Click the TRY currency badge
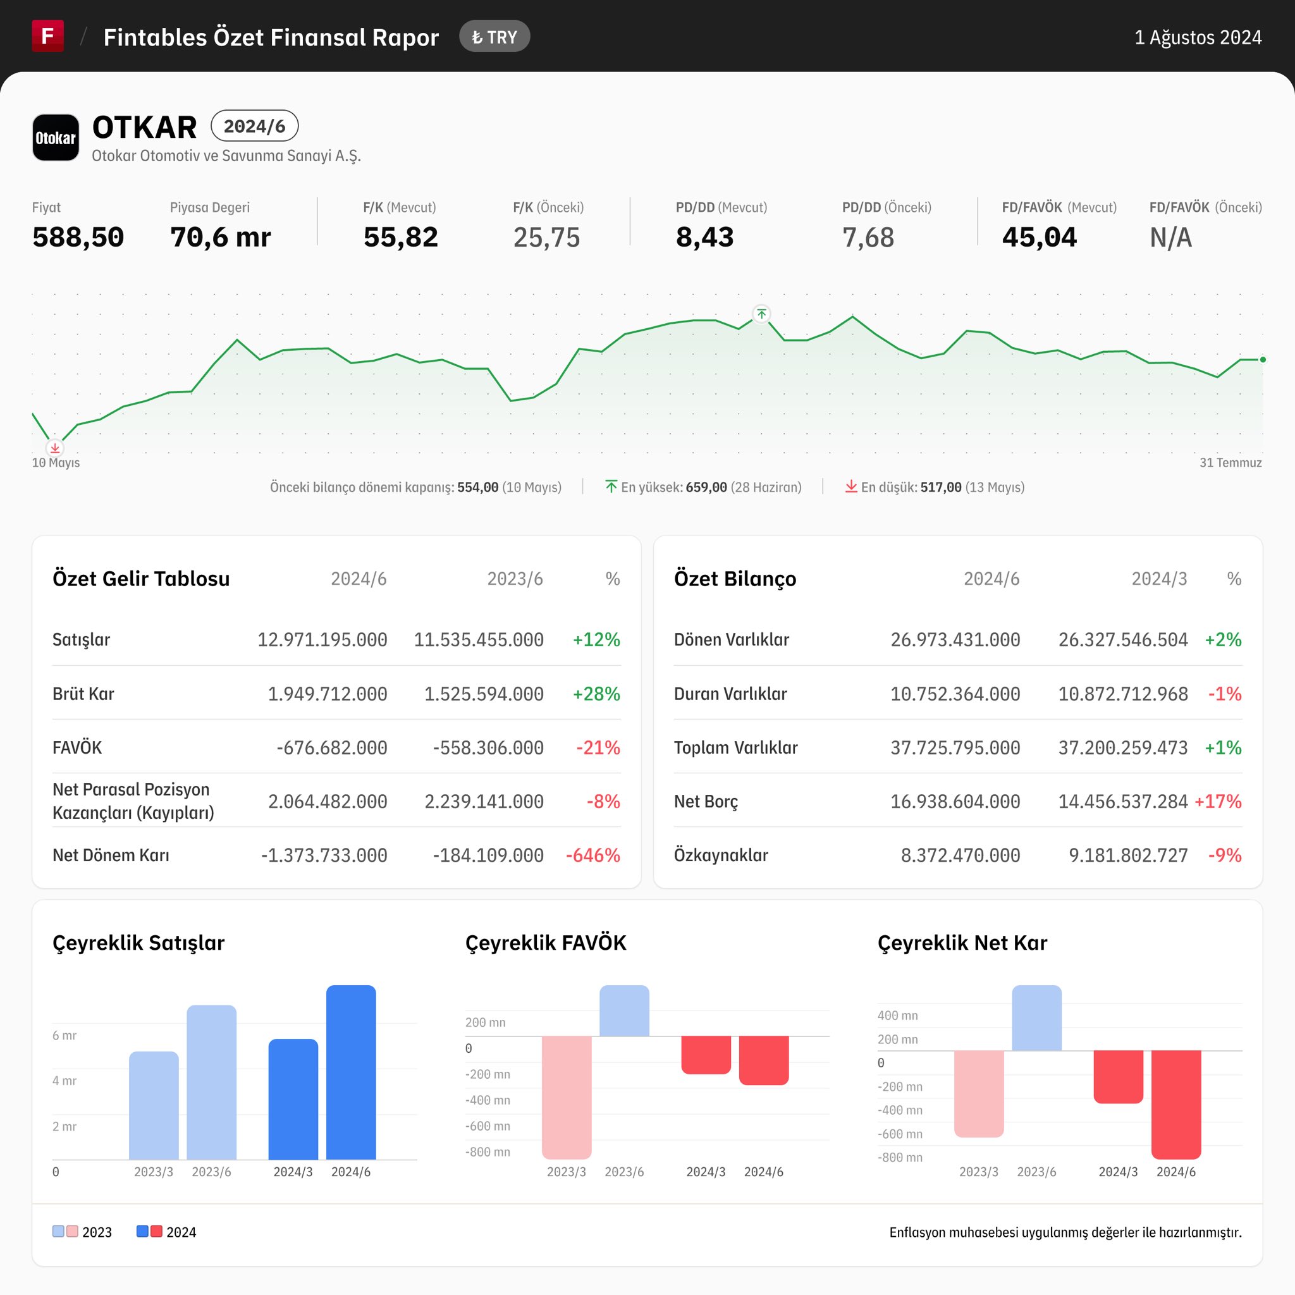This screenshot has width=1295, height=1295. click(x=494, y=37)
